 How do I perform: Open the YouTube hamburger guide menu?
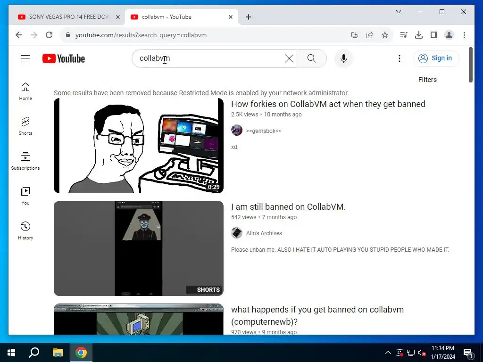click(25, 58)
